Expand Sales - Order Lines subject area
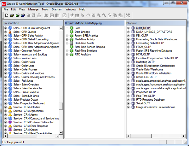 coord(6,66)
